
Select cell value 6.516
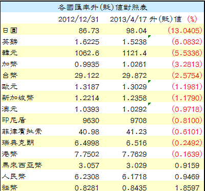coord(136,143)
